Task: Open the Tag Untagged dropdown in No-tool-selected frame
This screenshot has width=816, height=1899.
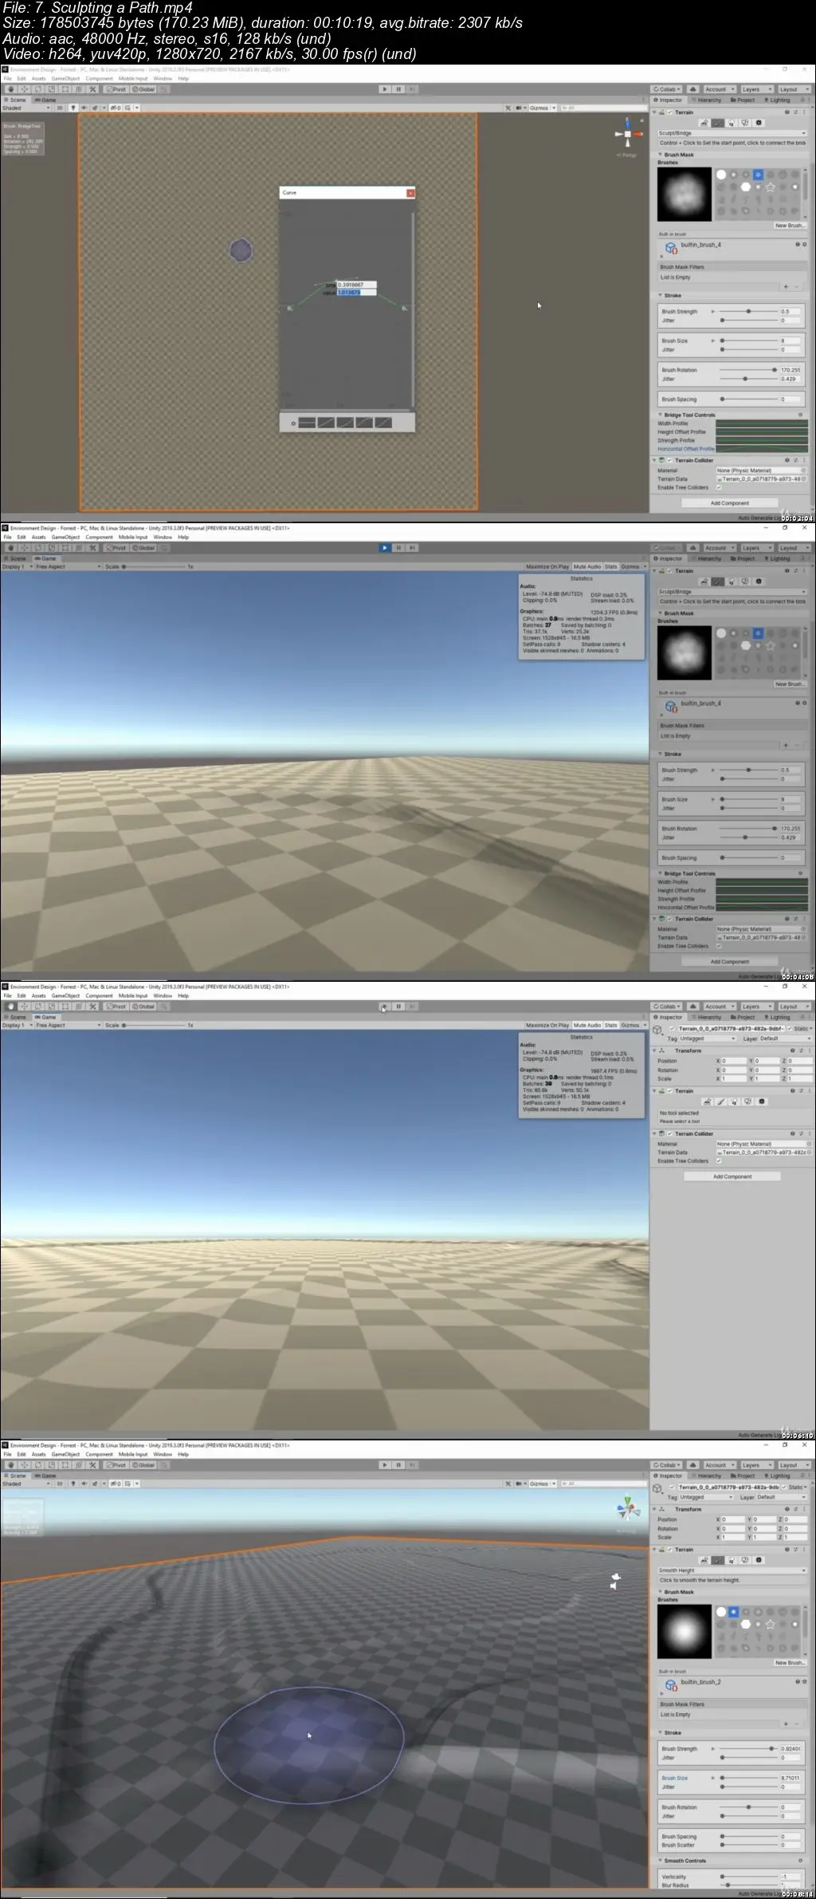Action: tap(708, 1038)
